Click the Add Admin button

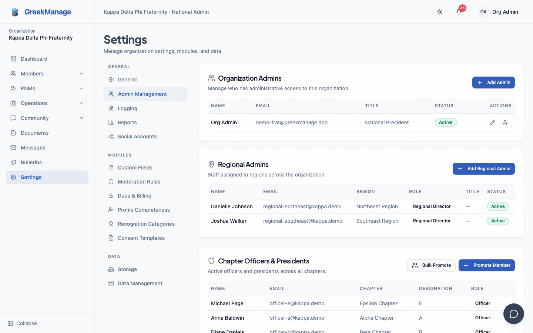493,83
